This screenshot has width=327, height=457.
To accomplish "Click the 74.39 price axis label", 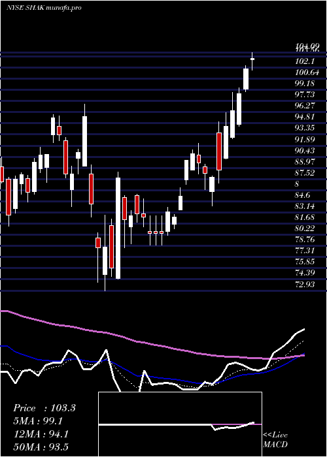I will coord(305,273).
